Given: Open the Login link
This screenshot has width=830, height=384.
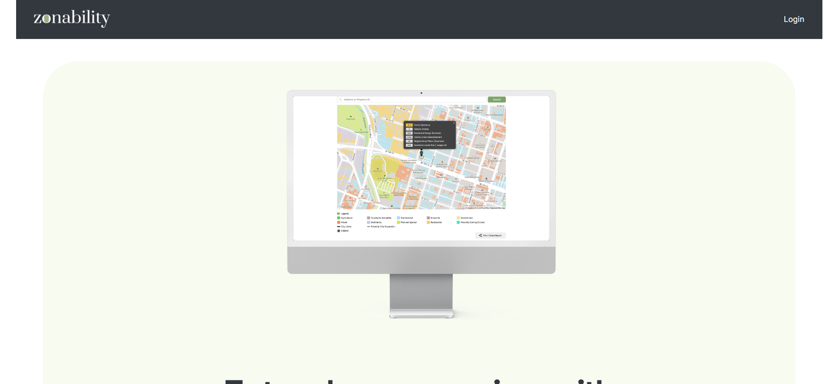Looking at the screenshot, I should (x=793, y=19).
